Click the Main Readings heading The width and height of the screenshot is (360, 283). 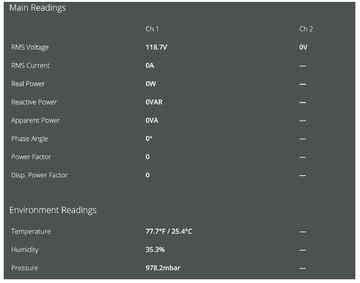coord(38,8)
